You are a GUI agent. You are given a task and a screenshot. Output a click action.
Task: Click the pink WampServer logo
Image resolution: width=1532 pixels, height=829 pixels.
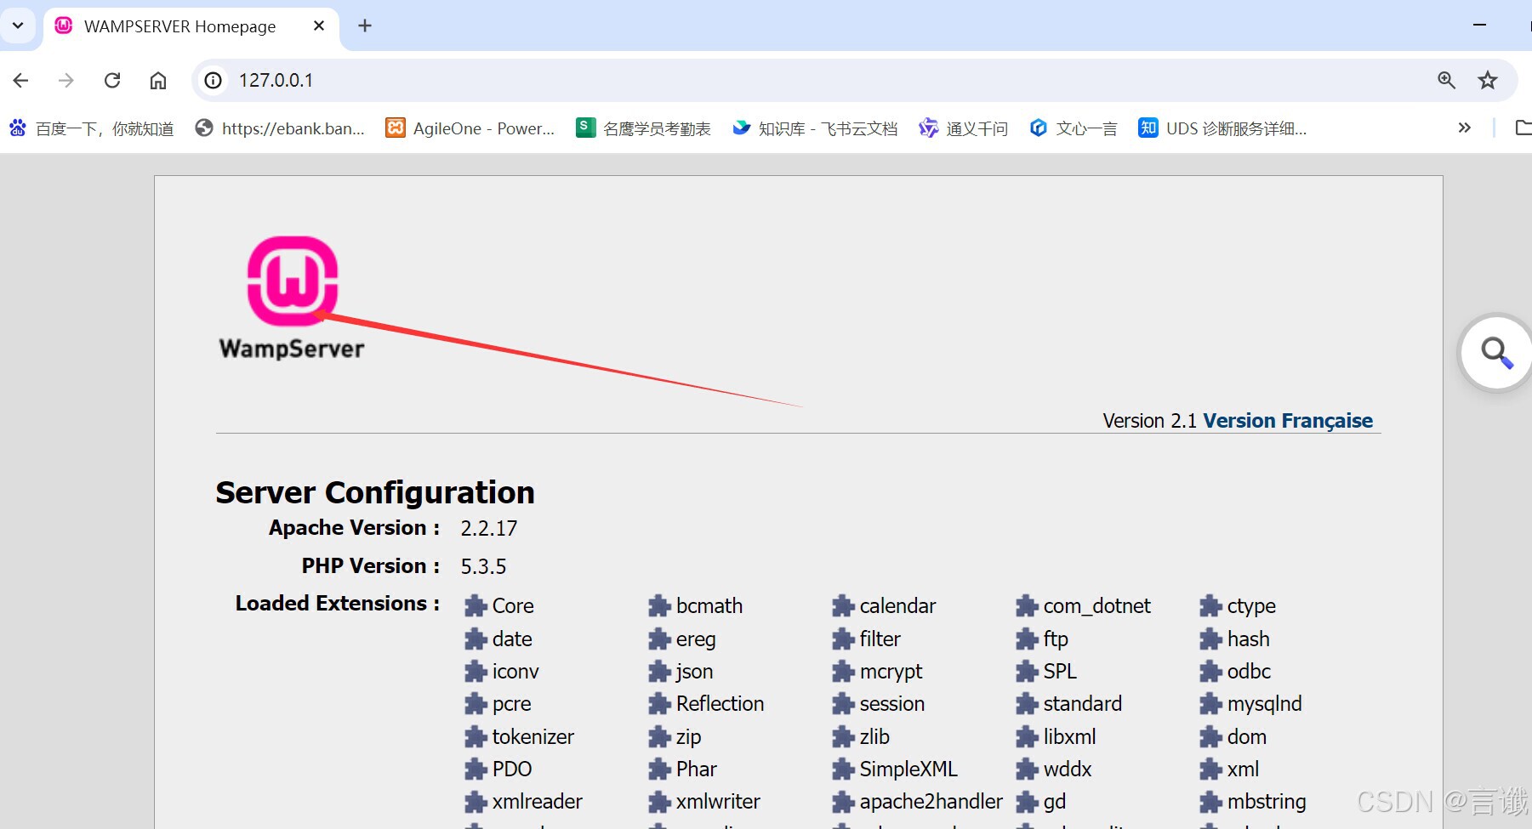(x=293, y=281)
